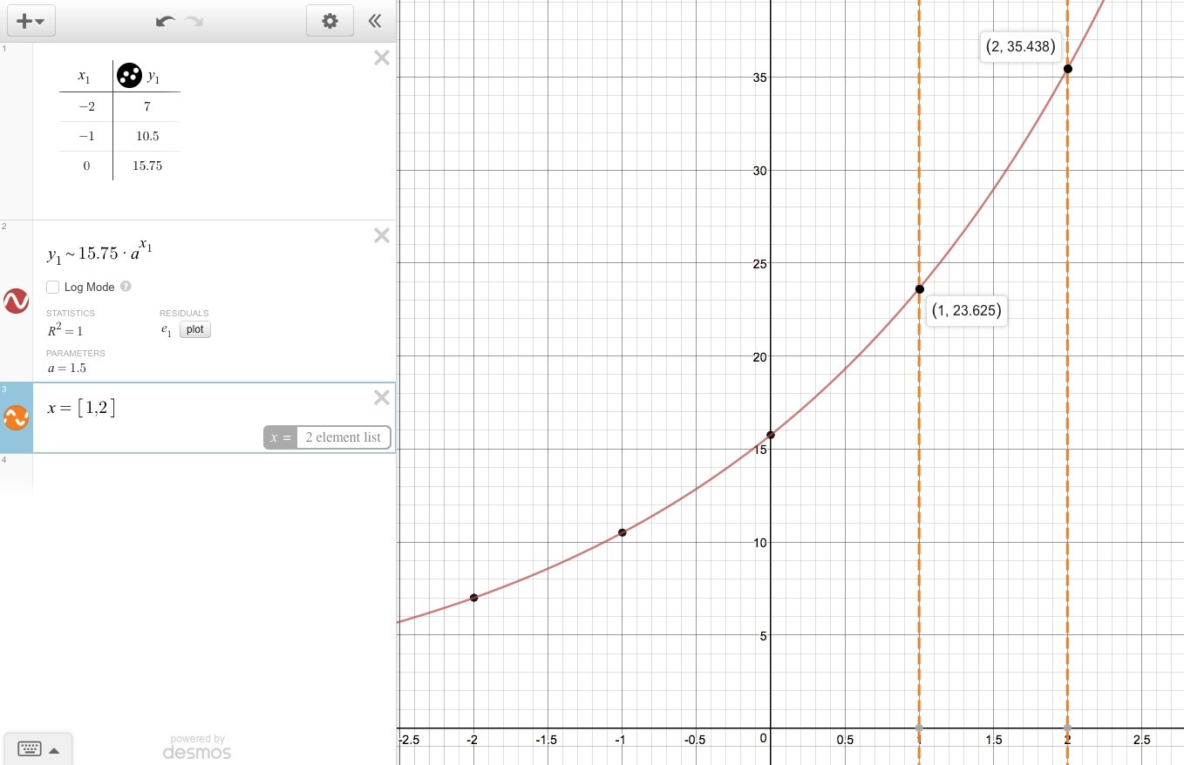Image resolution: width=1184 pixels, height=765 pixels.
Task: Enable the Log Mode checkbox
Action: coord(53,287)
